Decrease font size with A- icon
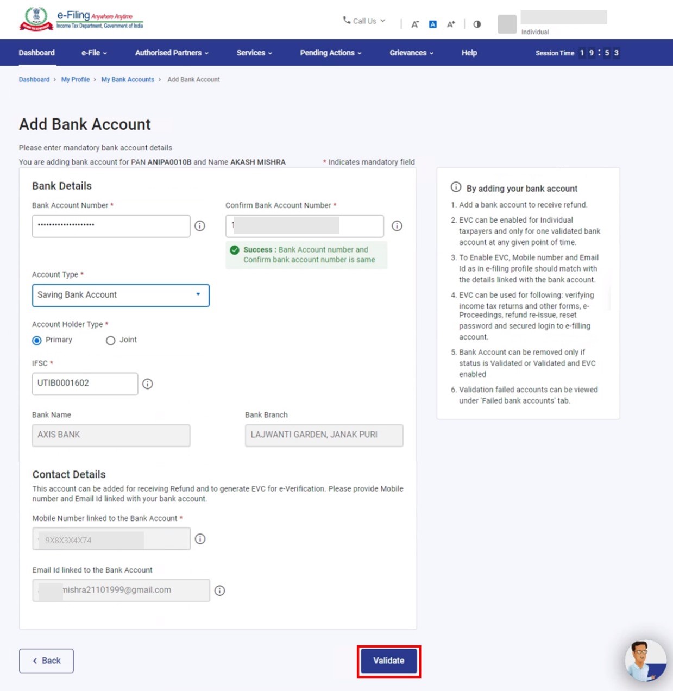Image resolution: width=673 pixels, height=691 pixels. point(415,24)
